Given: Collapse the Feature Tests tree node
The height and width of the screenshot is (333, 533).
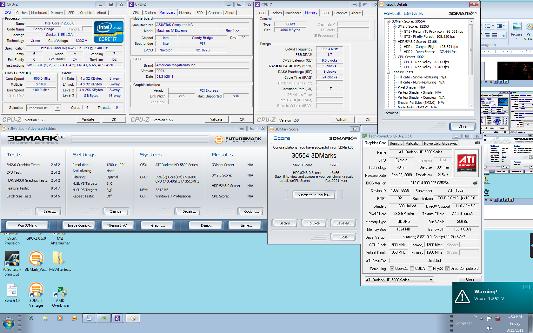Looking at the screenshot, I should [388, 72].
